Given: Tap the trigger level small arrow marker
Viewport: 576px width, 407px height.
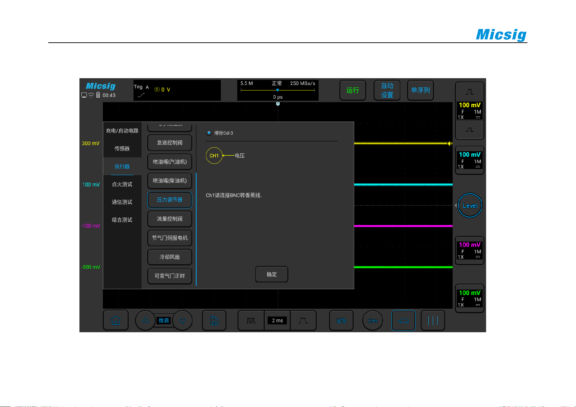Looking at the screenshot, I should pyautogui.click(x=456, y=206).
